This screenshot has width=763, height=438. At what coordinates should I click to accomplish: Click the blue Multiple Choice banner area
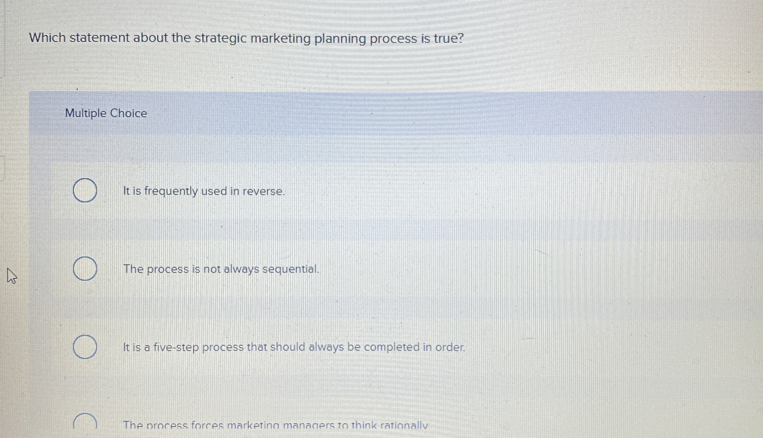(396, 113)
